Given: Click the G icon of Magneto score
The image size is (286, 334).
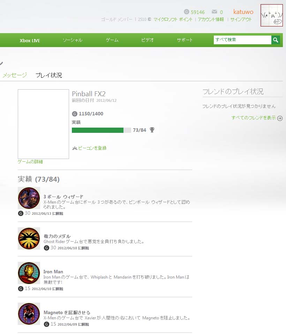Looking at the screenshot, I should pyautogui.click(x=46, y=324).
